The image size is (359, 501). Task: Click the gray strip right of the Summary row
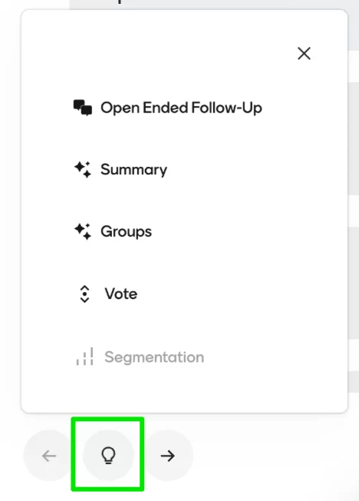click(x=354, y=138)
